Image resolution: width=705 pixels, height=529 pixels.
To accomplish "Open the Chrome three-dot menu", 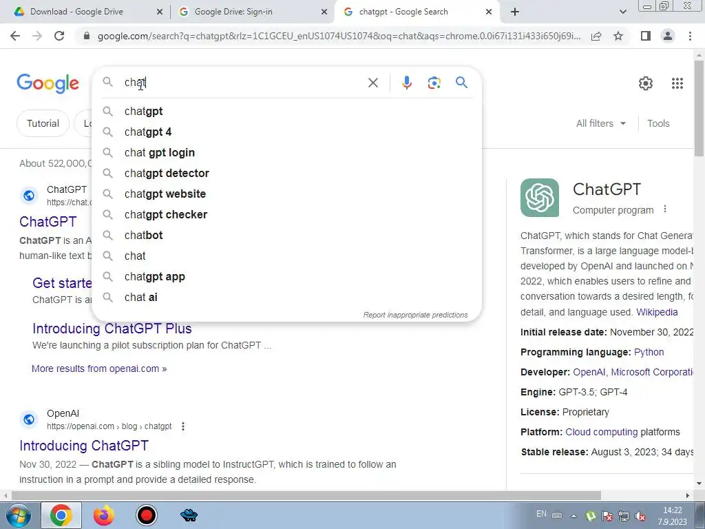I will (x=690, y=36).
